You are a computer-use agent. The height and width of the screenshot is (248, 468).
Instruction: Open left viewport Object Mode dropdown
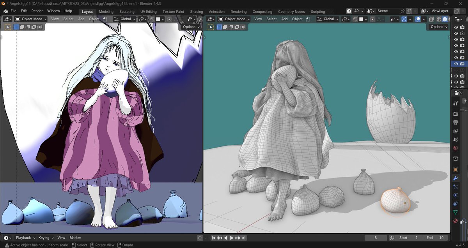pyautogui.click(x=31, y=19)
